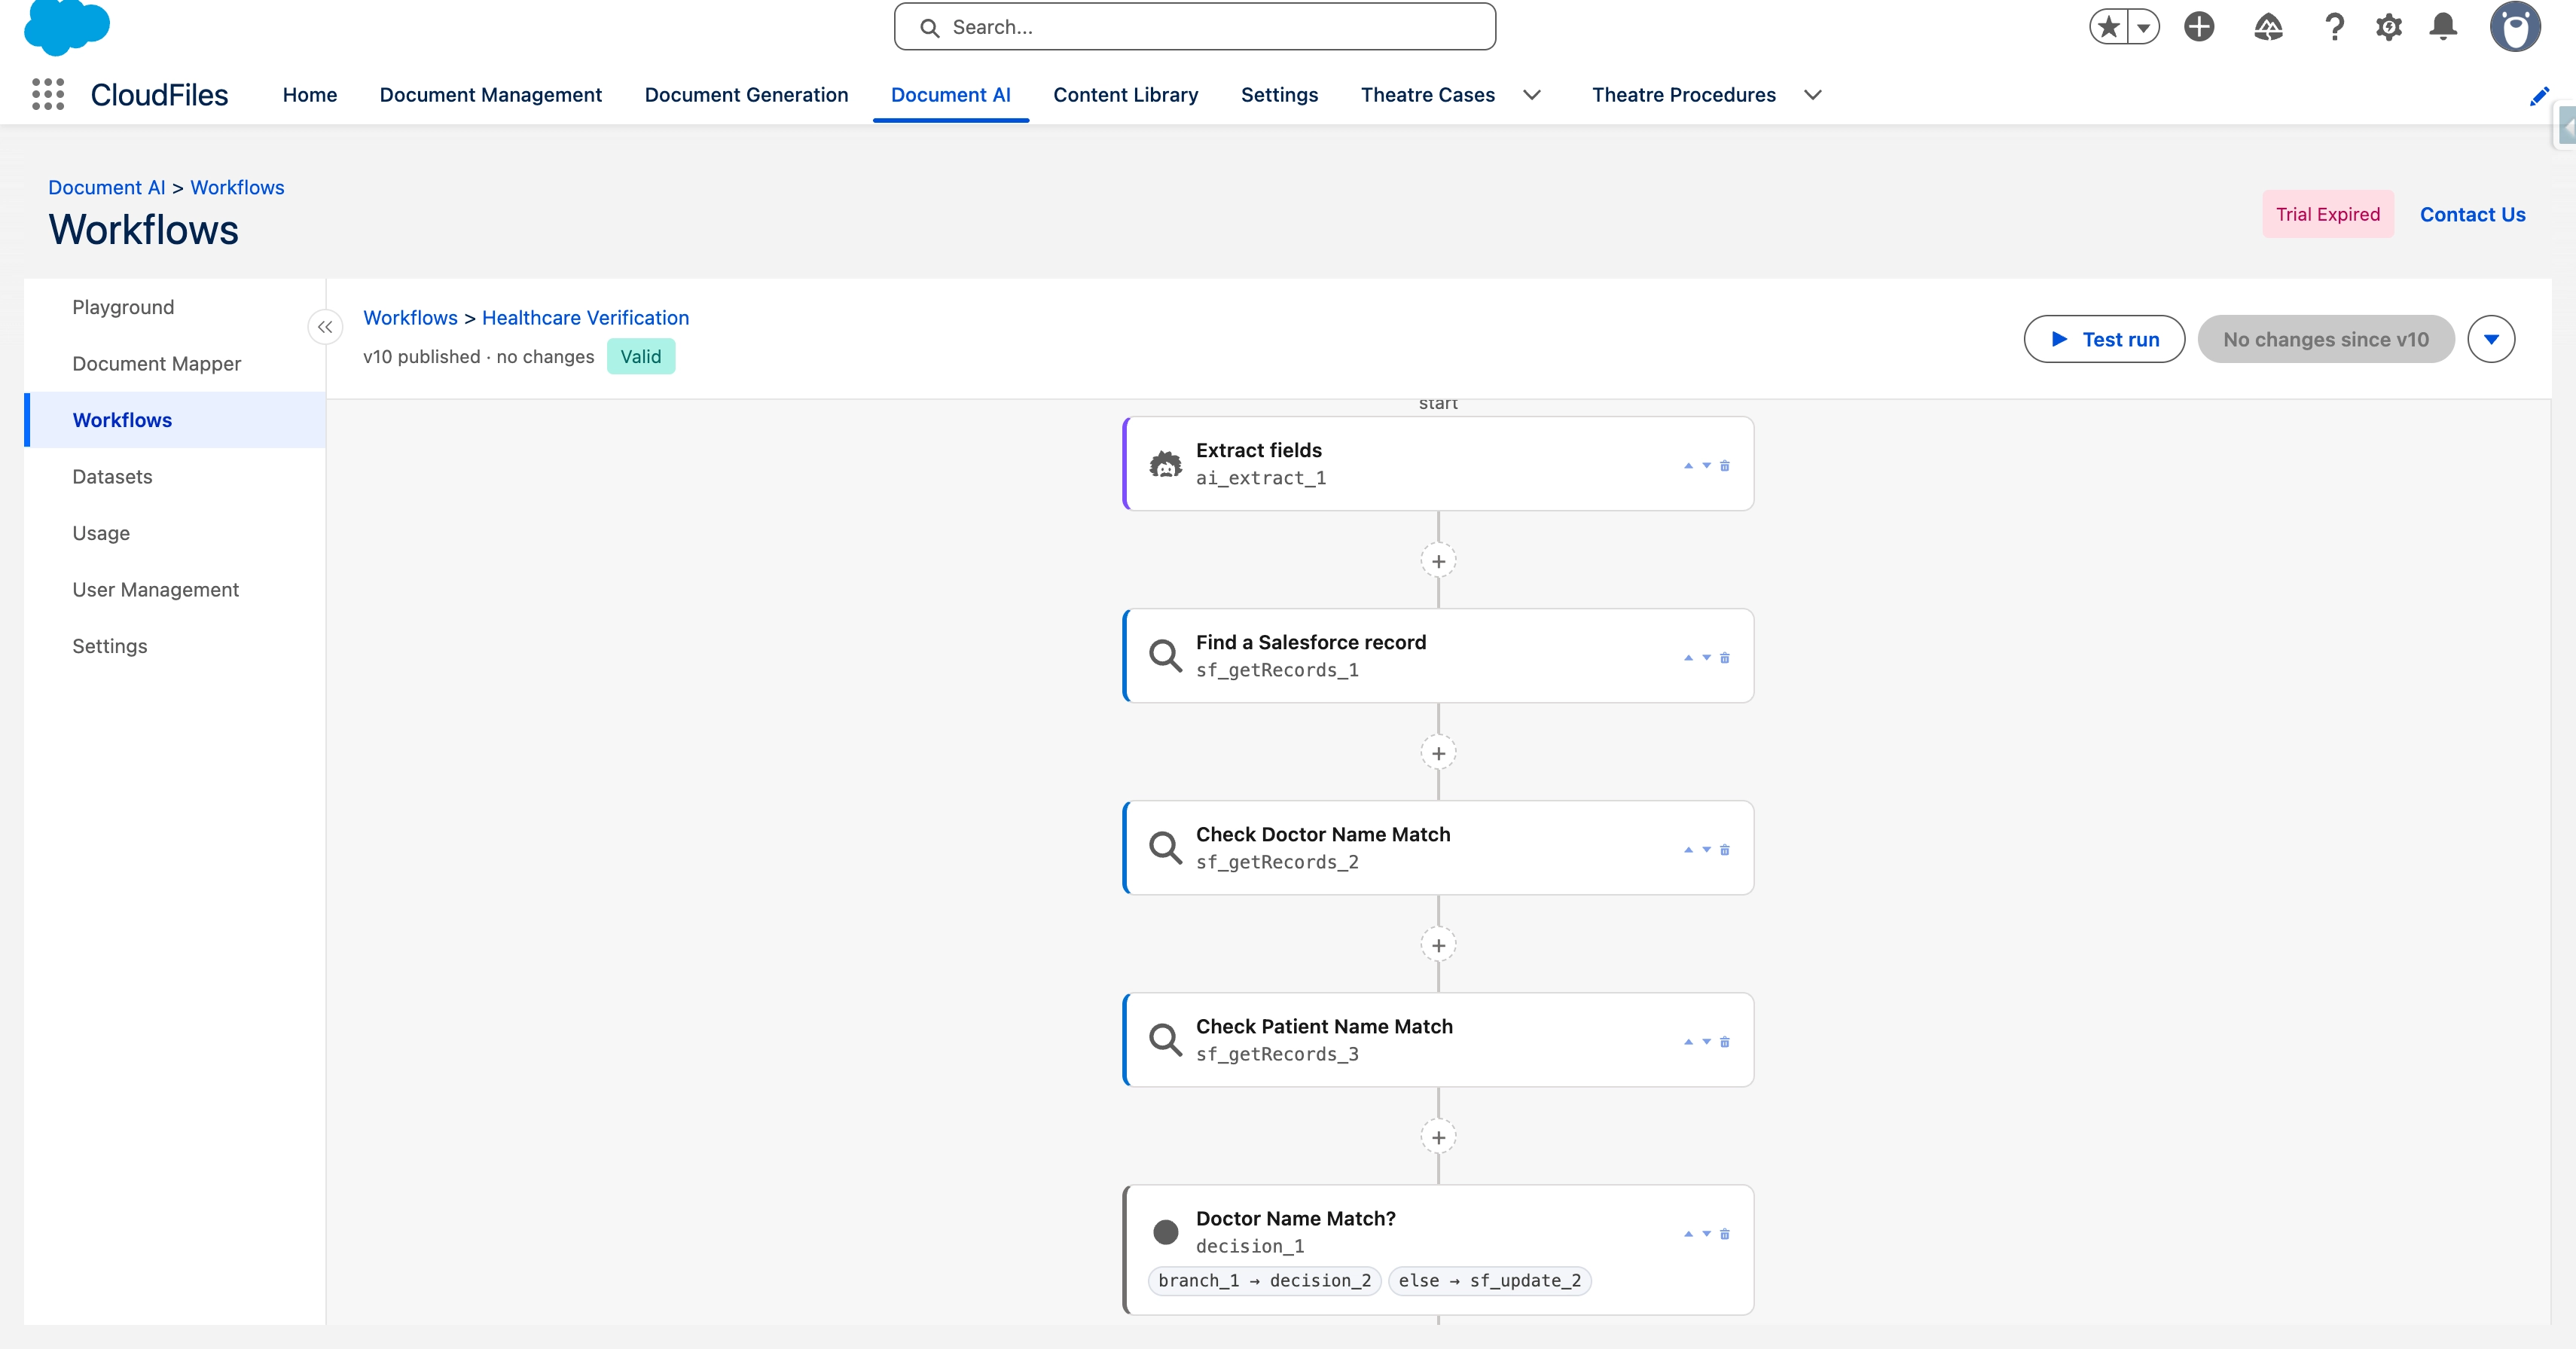Image resolution: width=2576 pixels, height=1349 pixels.
Task: Open the Document Generation tab
Action: click(x=746, y=95)
